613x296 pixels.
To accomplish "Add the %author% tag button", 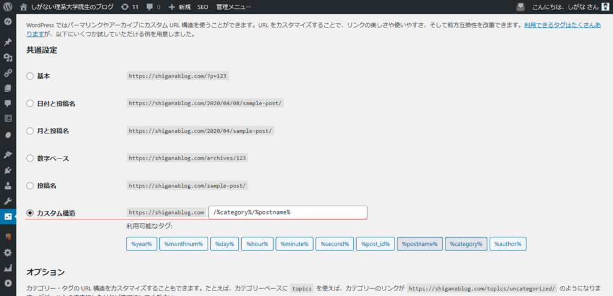I will [x=508, y=243].
